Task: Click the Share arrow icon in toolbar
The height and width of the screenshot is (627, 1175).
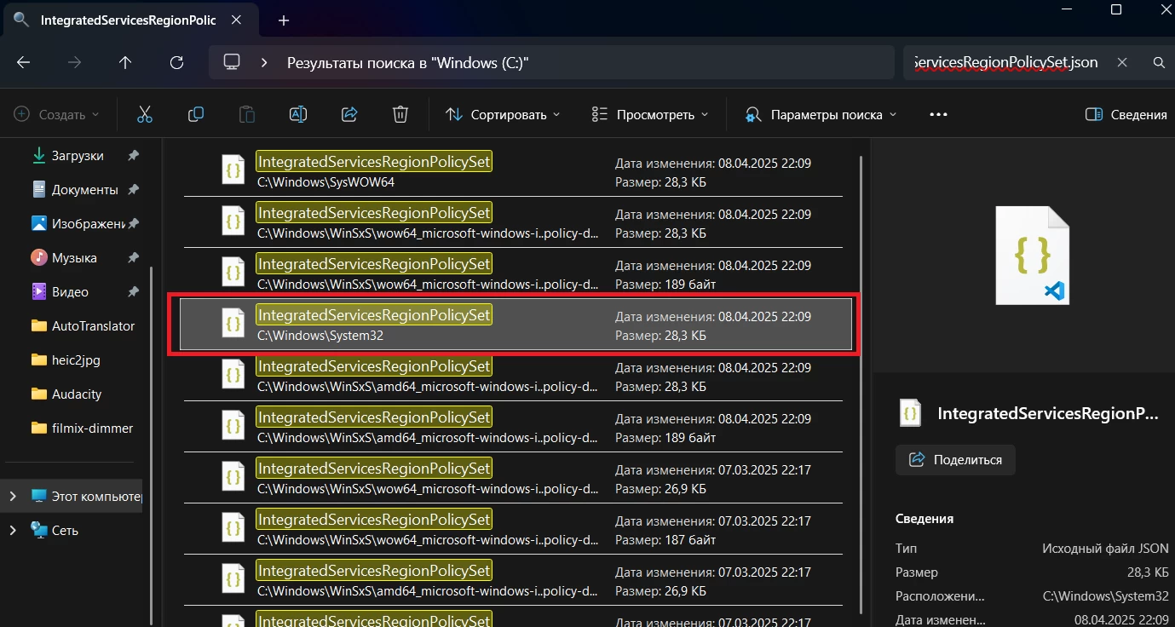Action: [x=348, y=114]
